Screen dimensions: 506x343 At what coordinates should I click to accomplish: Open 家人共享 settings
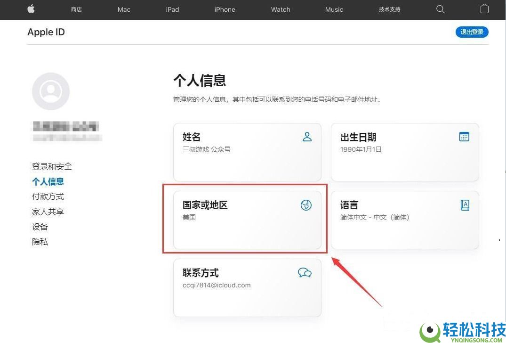click(48, 212)
